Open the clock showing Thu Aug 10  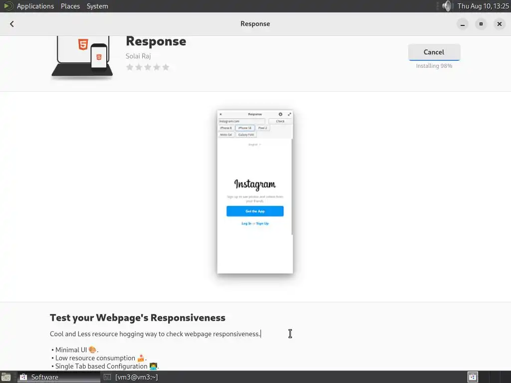point(483,6)
